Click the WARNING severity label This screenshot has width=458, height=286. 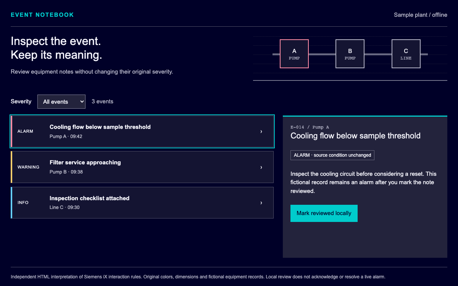[x=28, y=167]
